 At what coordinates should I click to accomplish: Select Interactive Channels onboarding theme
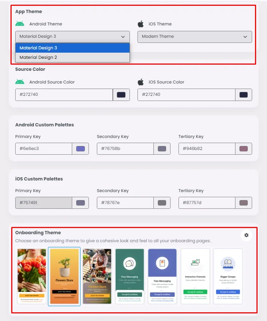[x=195, y=276]
